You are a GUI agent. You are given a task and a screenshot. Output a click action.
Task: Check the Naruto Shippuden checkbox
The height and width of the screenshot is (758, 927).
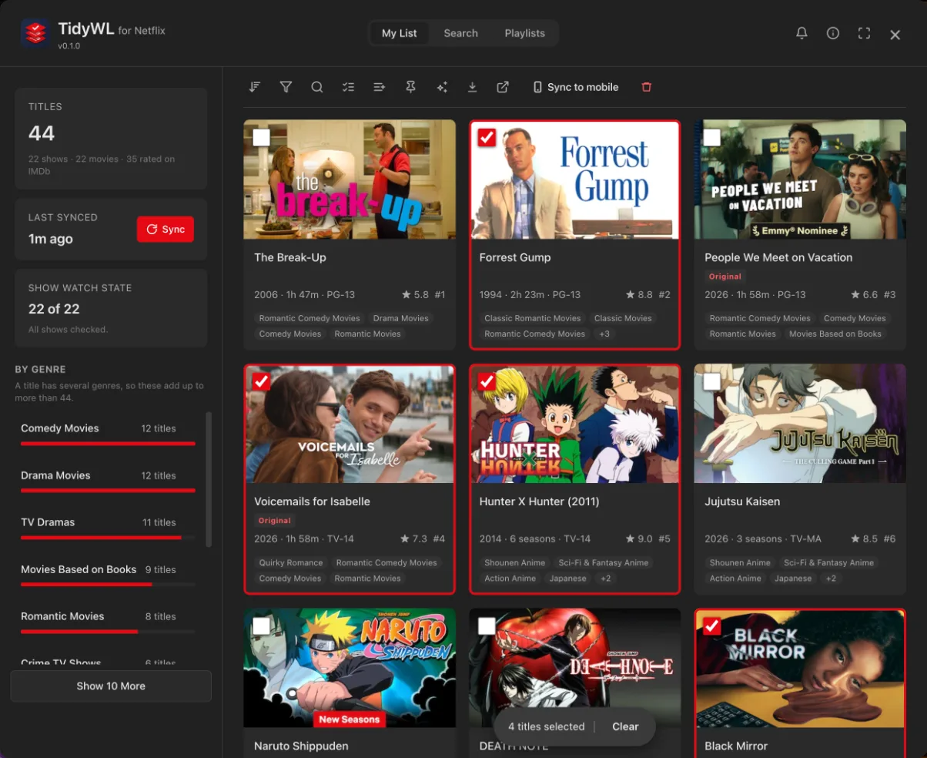pos(262,626)
